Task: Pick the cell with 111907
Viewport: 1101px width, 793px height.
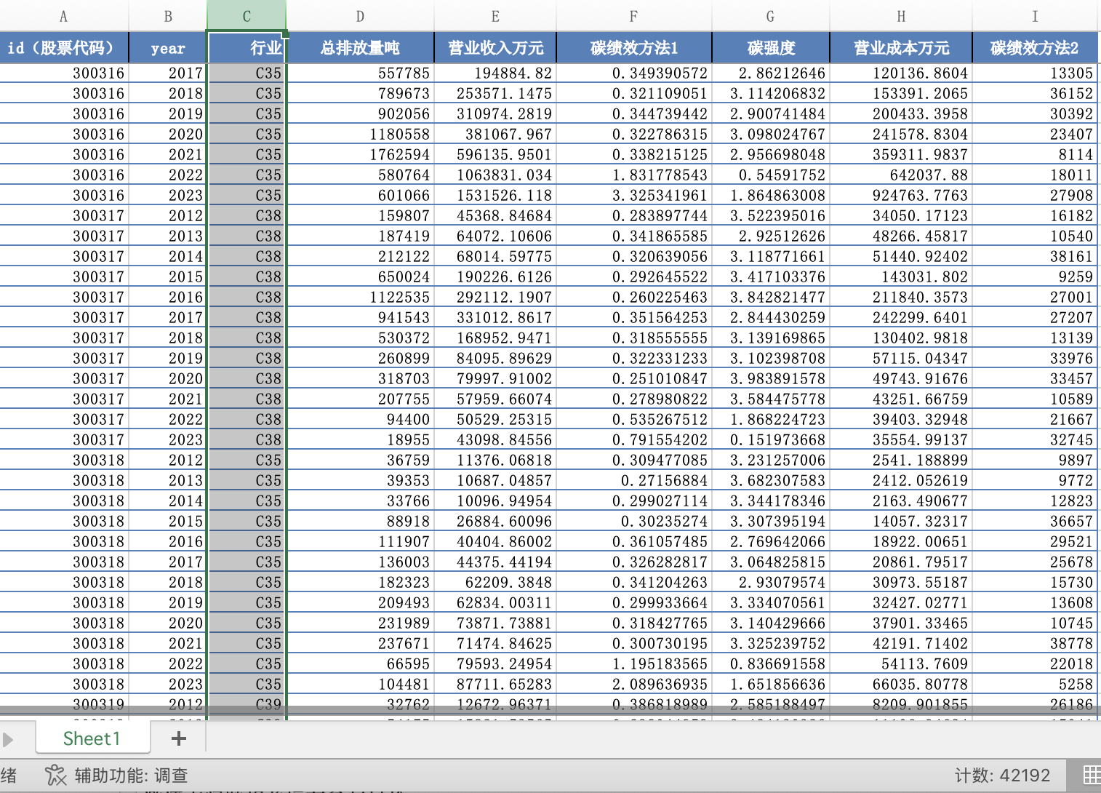Action: click(x=360, y=541)
